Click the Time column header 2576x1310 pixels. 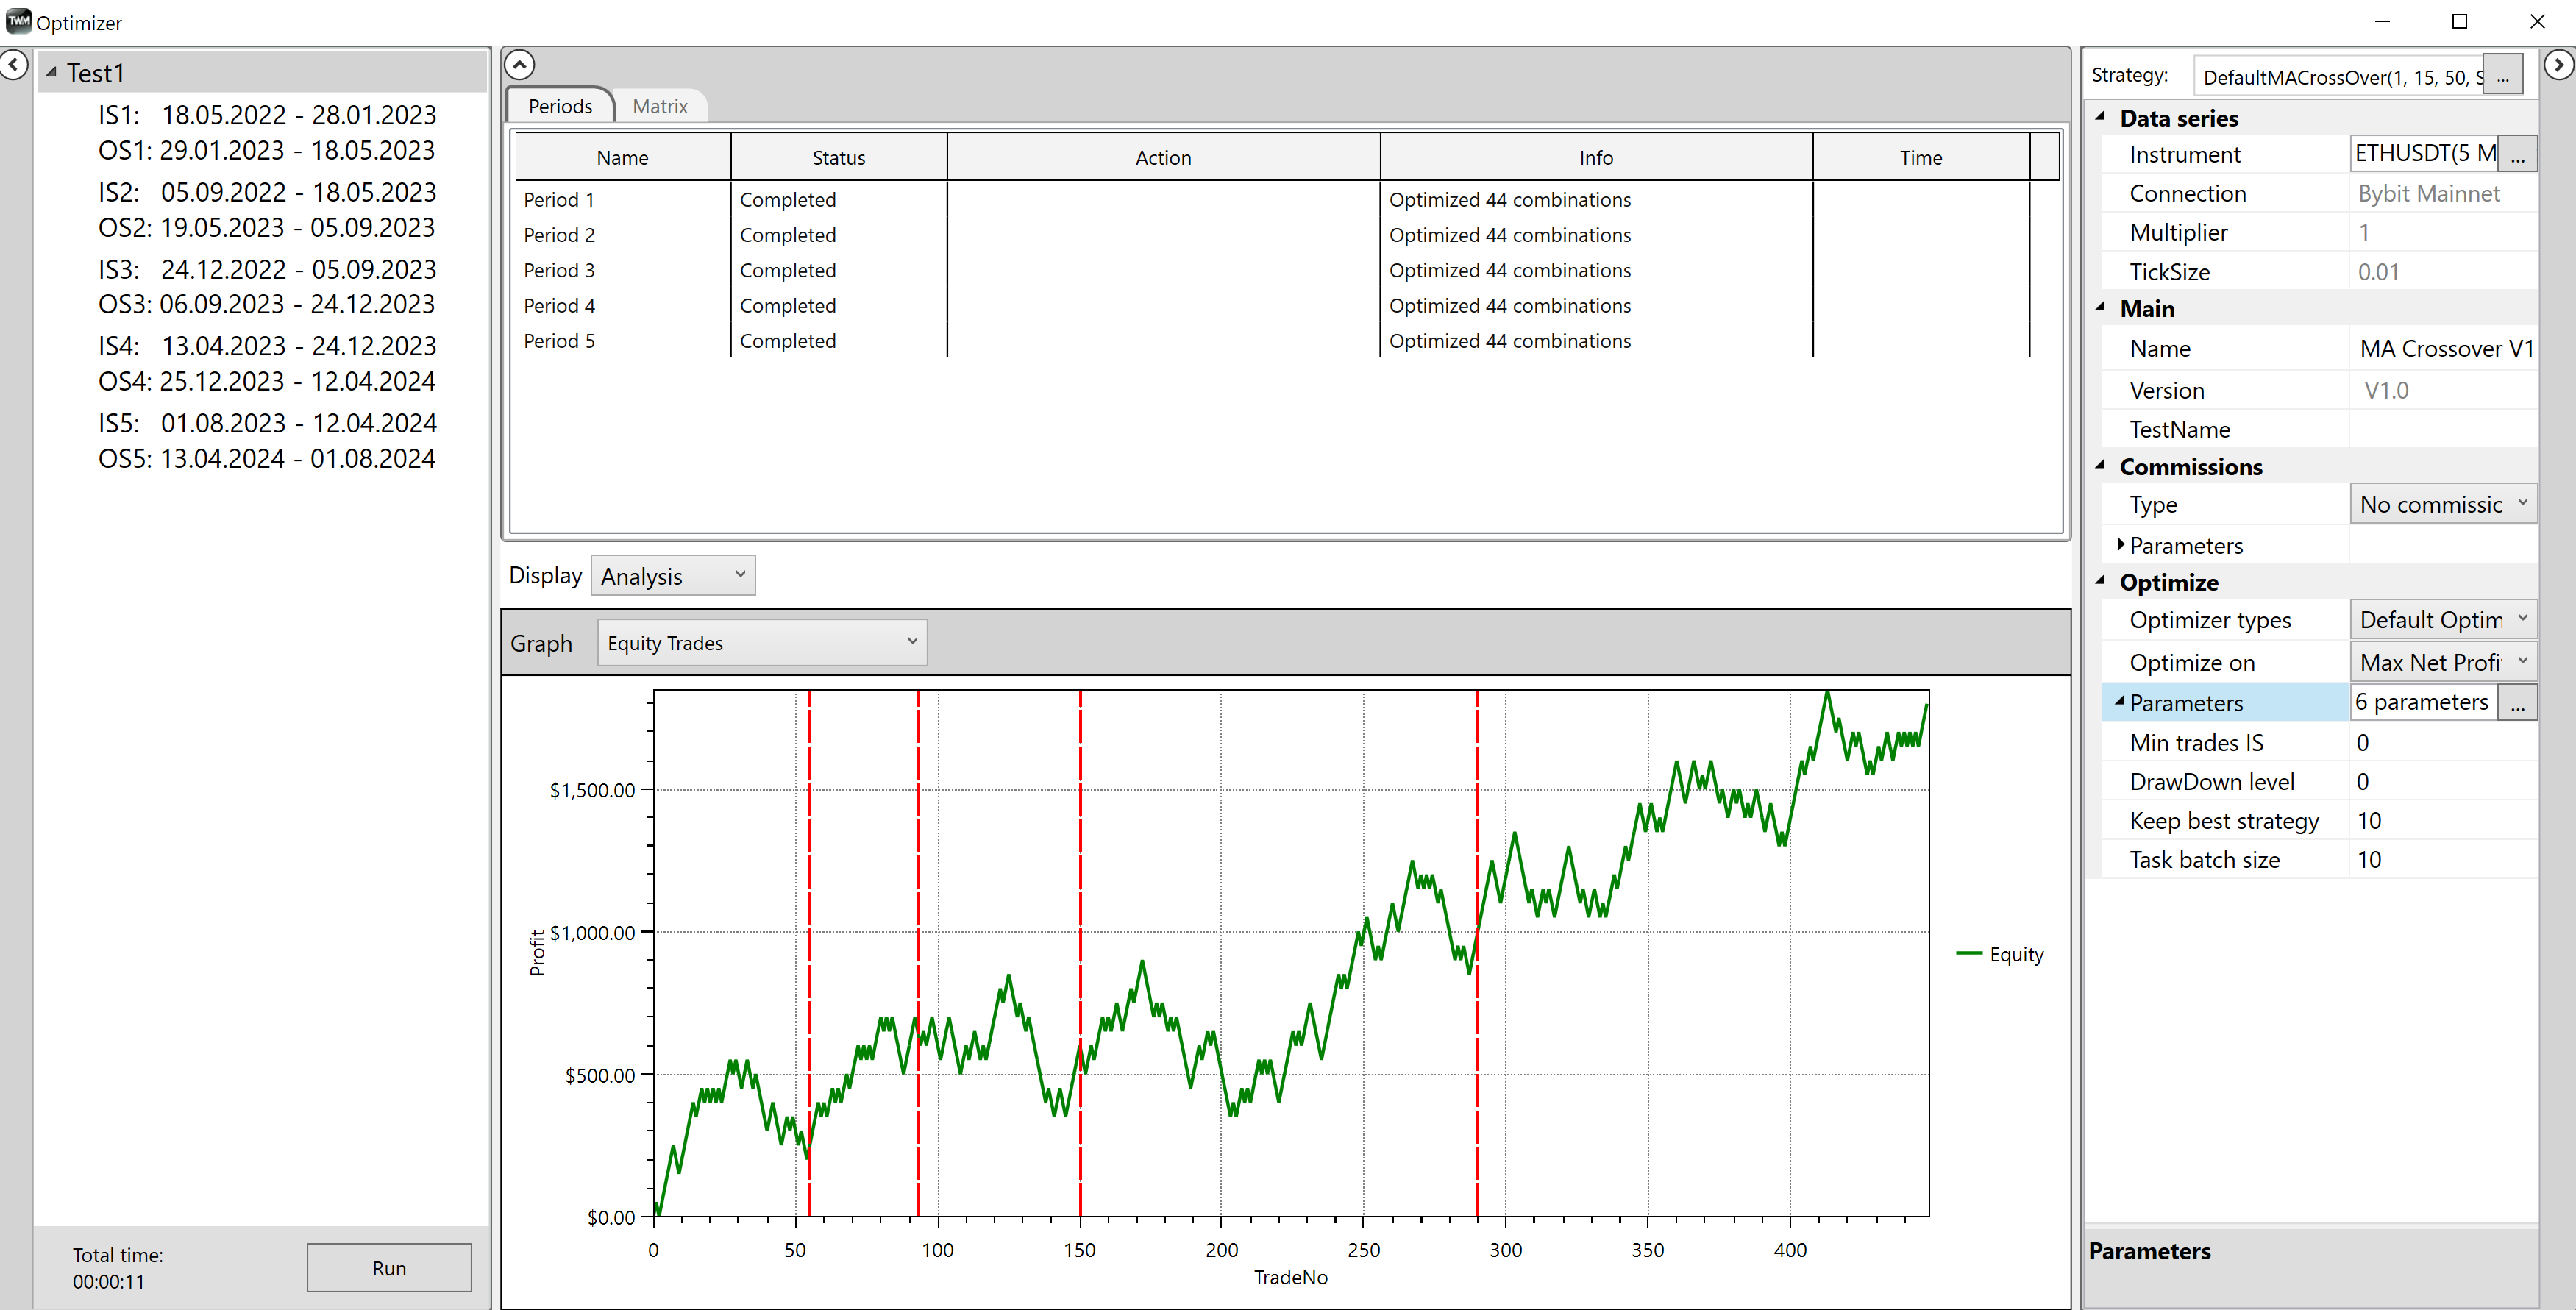(1921, 157)
